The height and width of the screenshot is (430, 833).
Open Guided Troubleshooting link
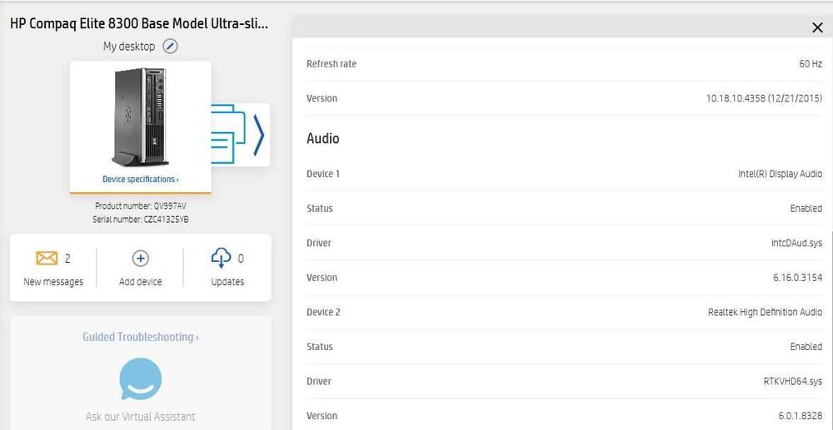pyautogui.click(x=140, y=337)
